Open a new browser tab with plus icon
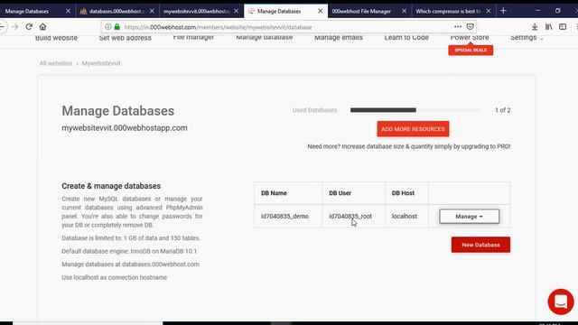This screenshot has height=325, width=578. point(503,11)
